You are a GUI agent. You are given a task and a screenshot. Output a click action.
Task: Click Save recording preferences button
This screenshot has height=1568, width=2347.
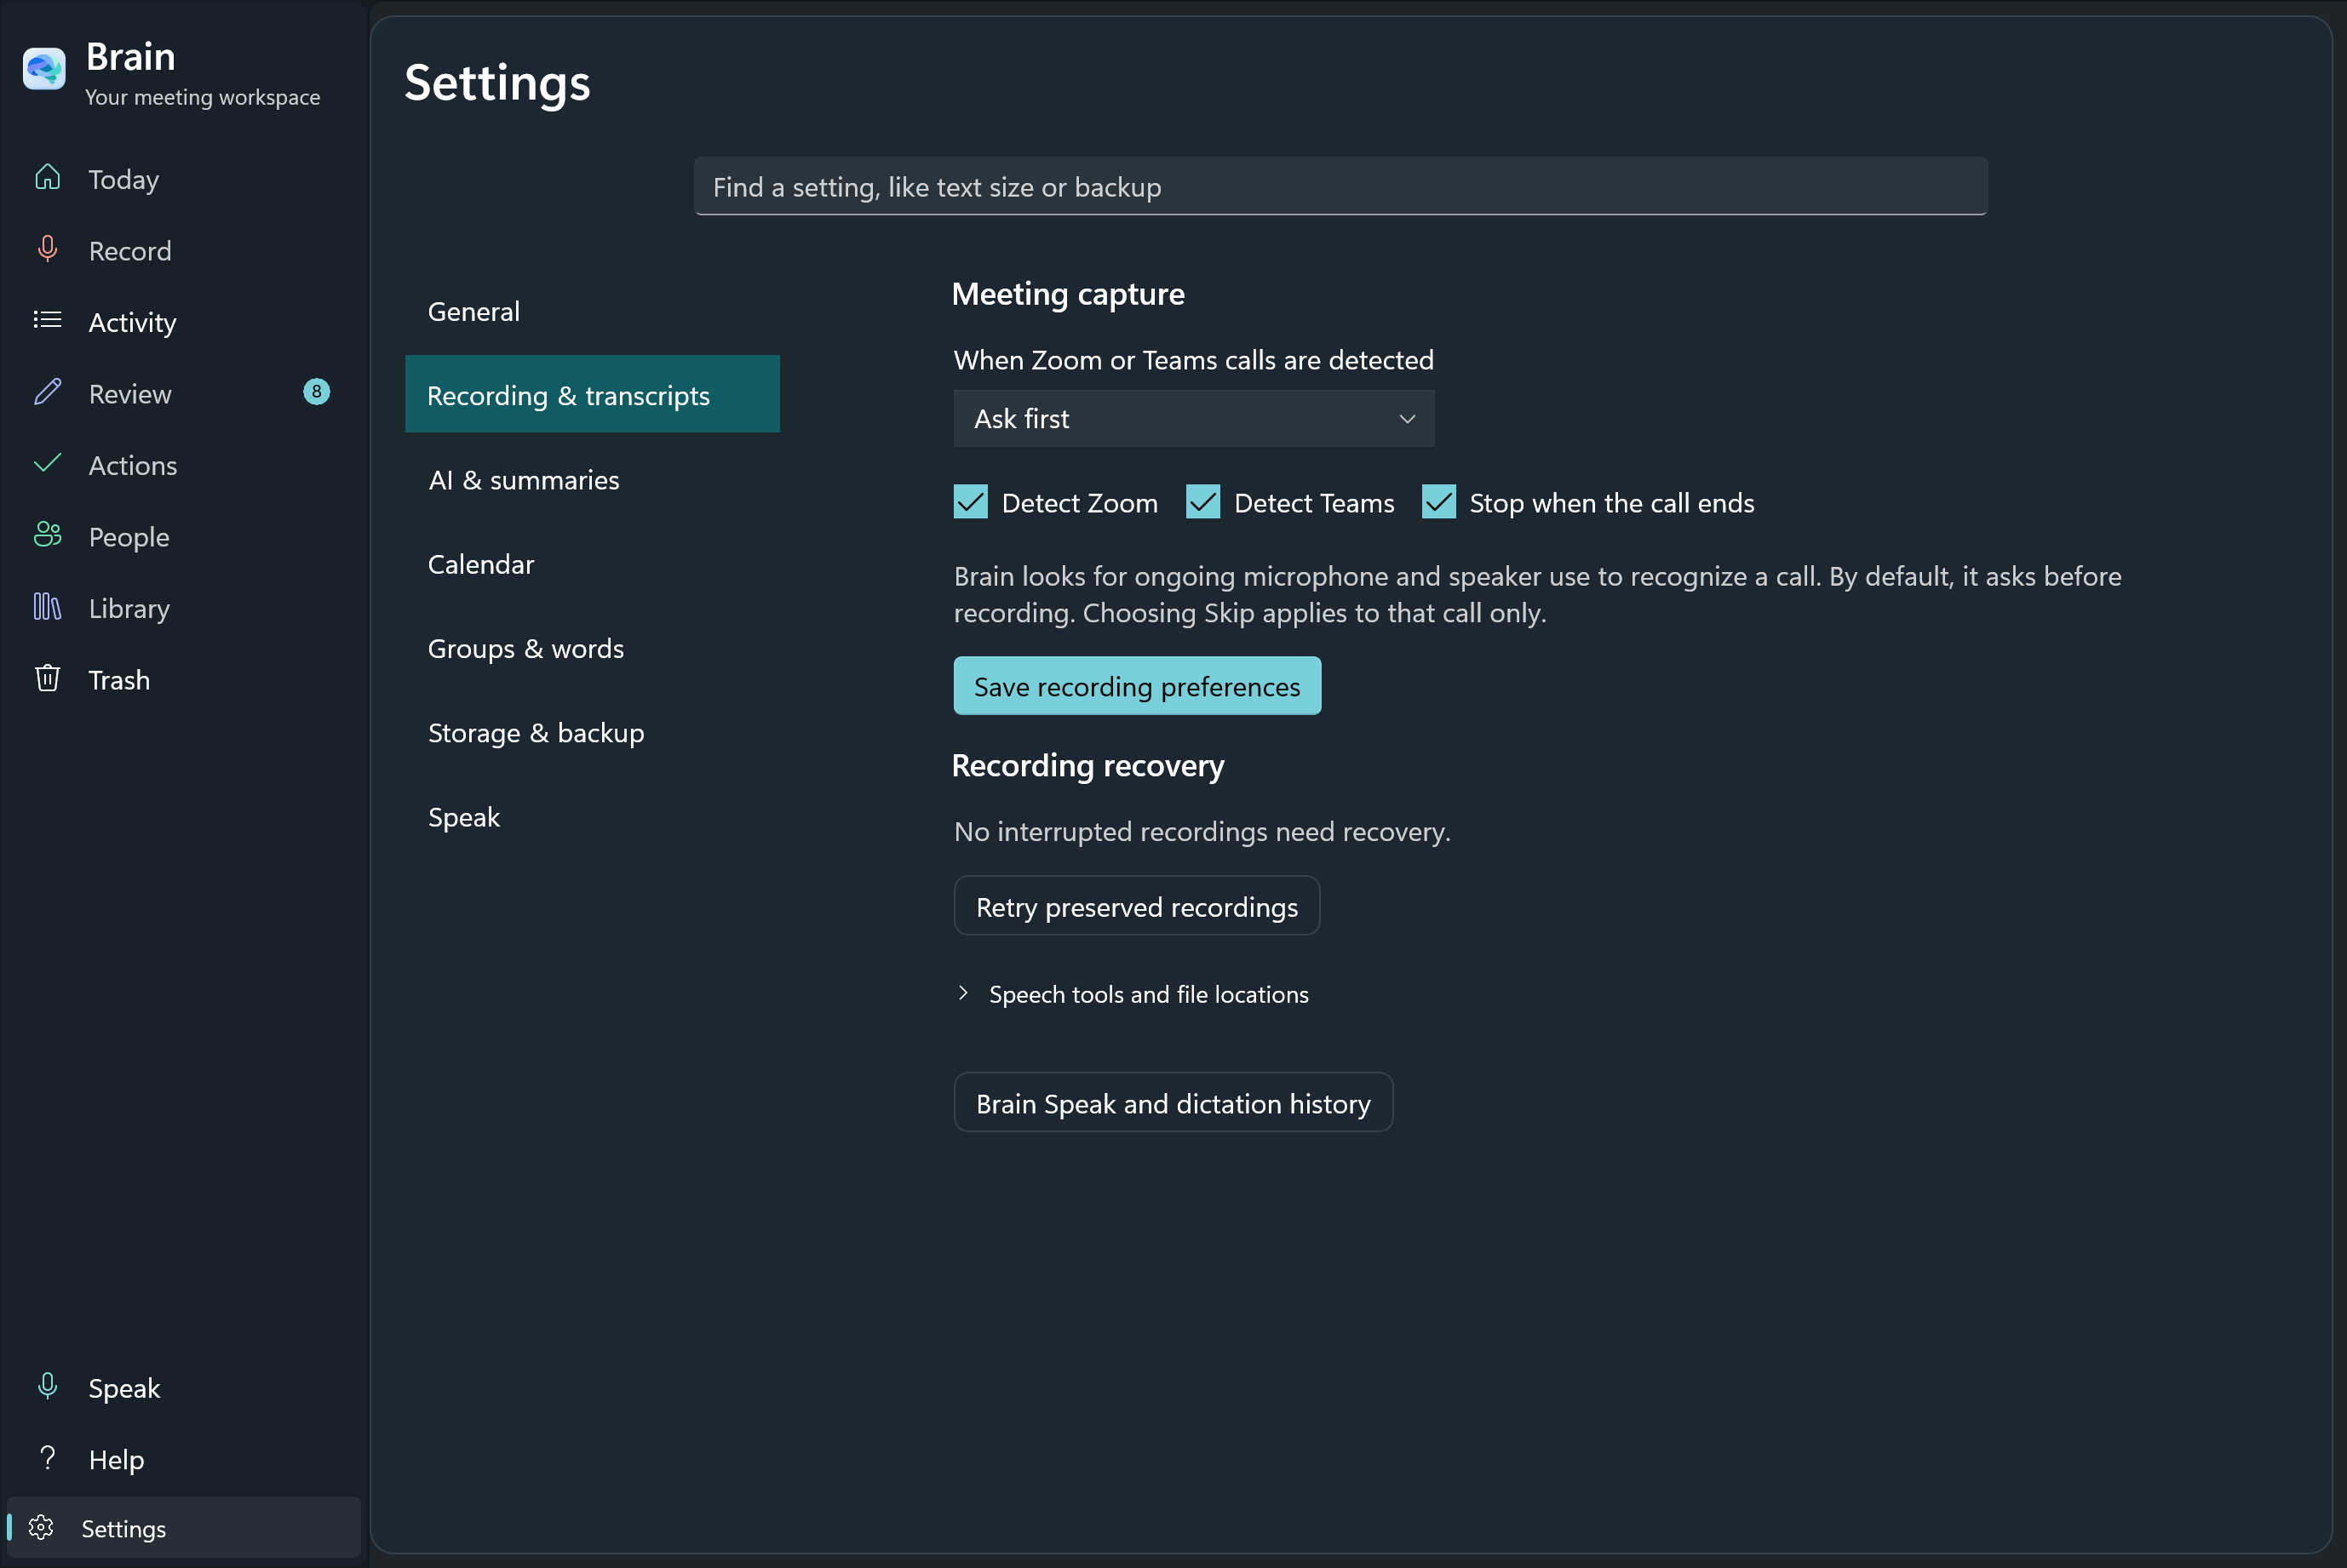tap(1138, 686)
